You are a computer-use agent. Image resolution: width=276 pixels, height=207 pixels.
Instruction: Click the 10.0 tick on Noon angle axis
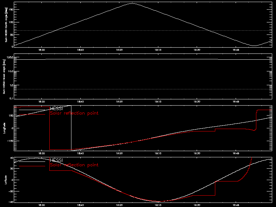[11, 71]
